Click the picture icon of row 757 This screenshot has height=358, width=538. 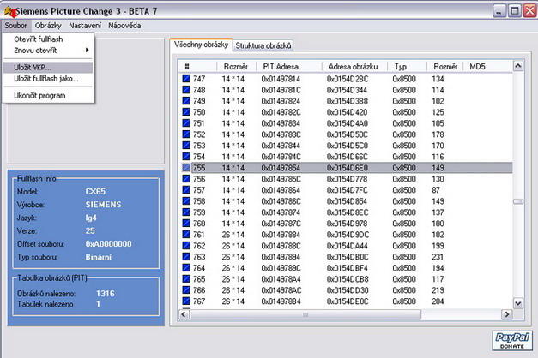pos(186,190)
